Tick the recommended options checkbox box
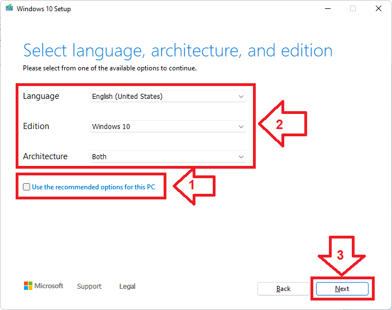The image size is (392, 310). (x=26, y=187)
